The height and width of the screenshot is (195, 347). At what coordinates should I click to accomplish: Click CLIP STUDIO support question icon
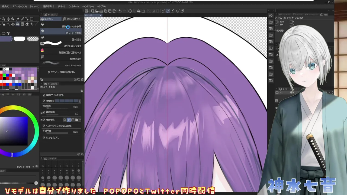tap(182, 11)
